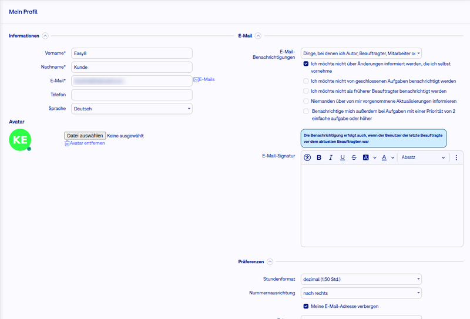Click the trash icon before Avatar entfernen
470x319 pixels.
[x=67, y=143]
